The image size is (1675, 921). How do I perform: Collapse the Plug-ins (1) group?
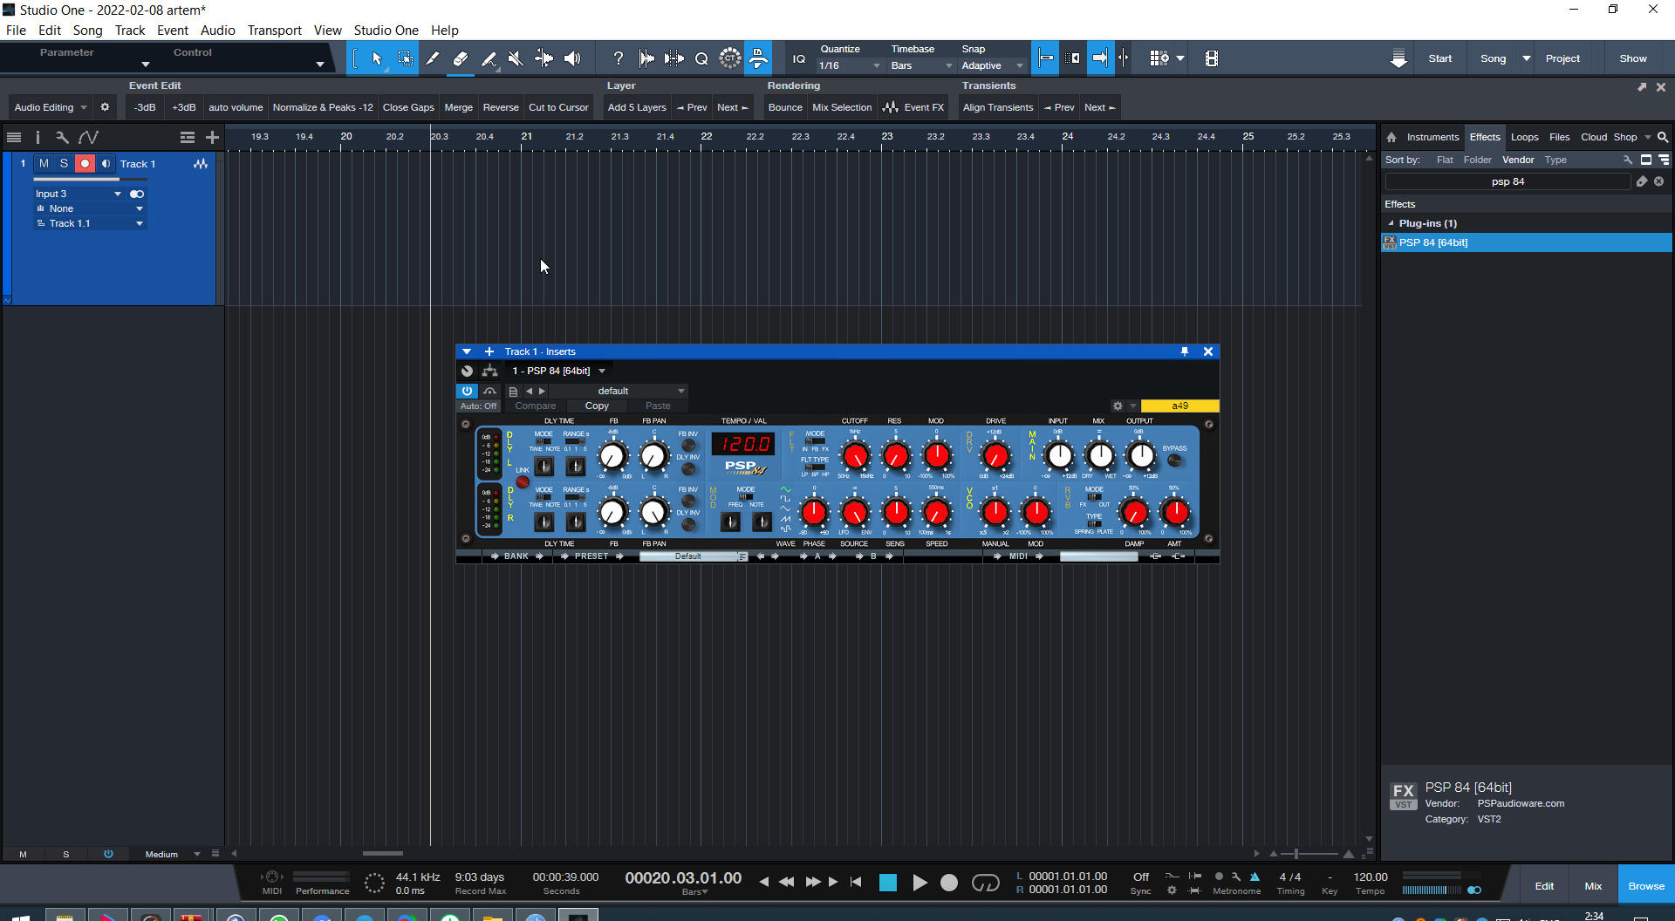tap(1391, 223)
